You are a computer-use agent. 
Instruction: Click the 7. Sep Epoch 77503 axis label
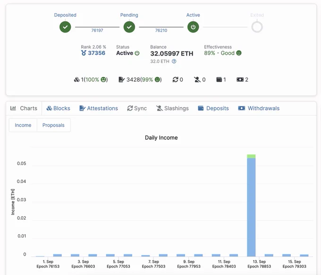[153, 264]
